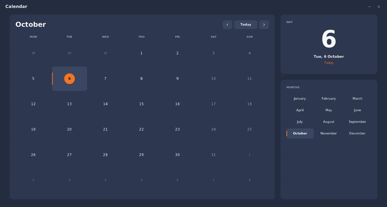Go to the next month with right chevron

(264, 25)
